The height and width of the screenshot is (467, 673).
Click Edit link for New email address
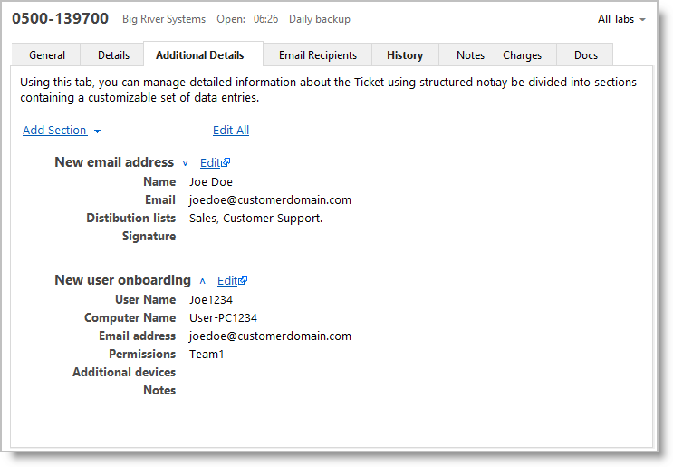tap(210, 163)
